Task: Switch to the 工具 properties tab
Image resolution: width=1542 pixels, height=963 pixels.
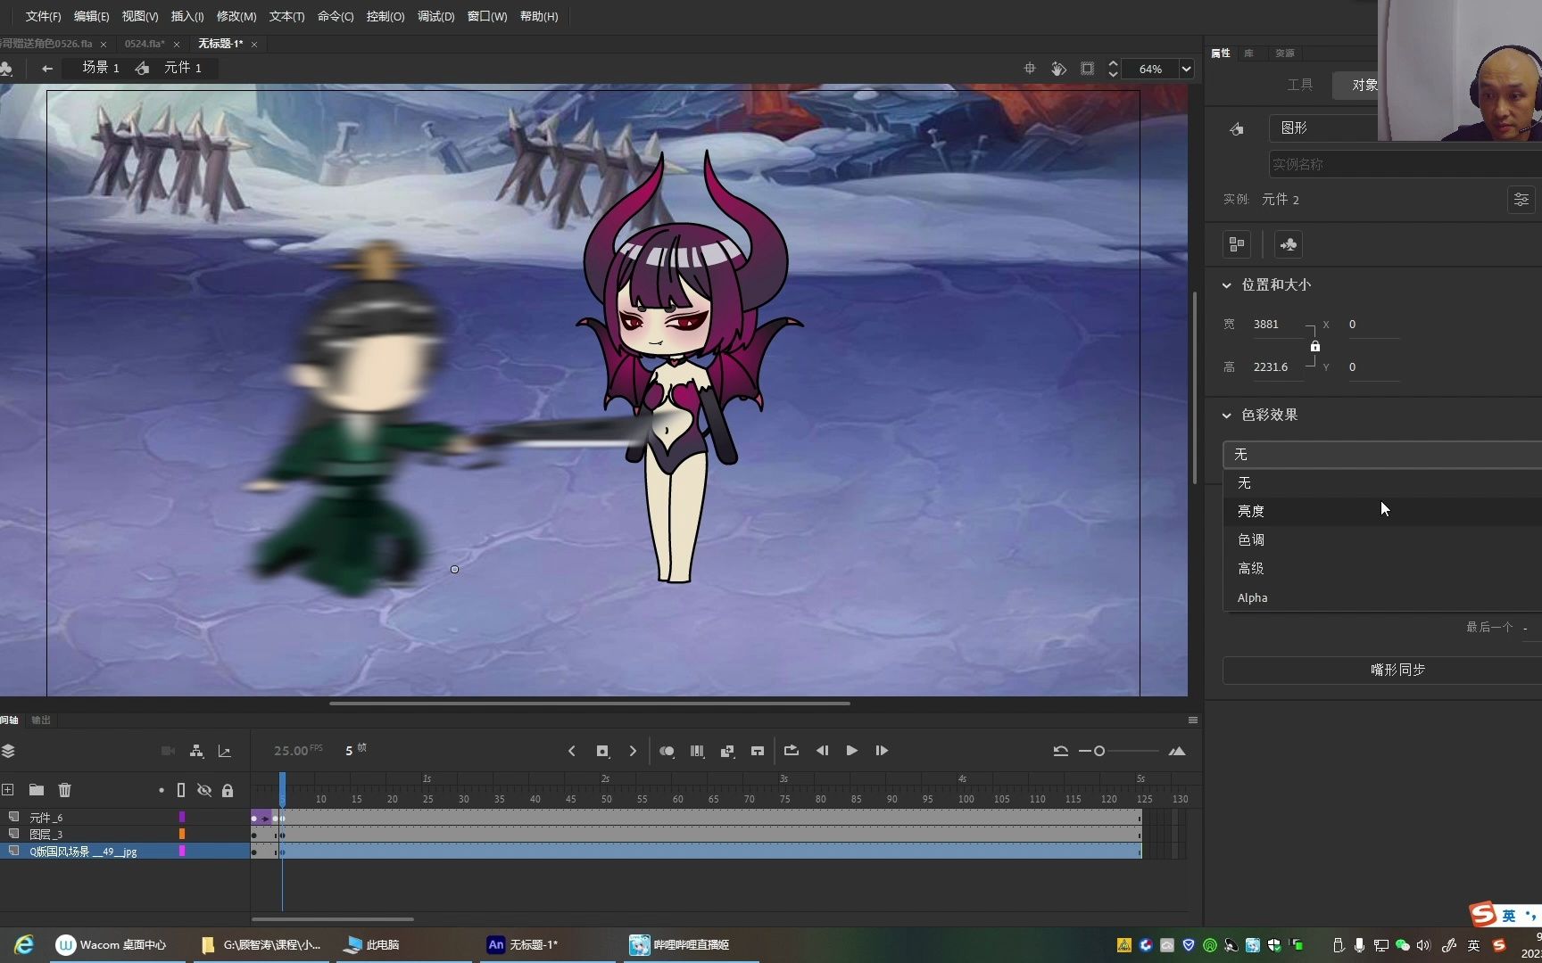Action: (1299, 85)
